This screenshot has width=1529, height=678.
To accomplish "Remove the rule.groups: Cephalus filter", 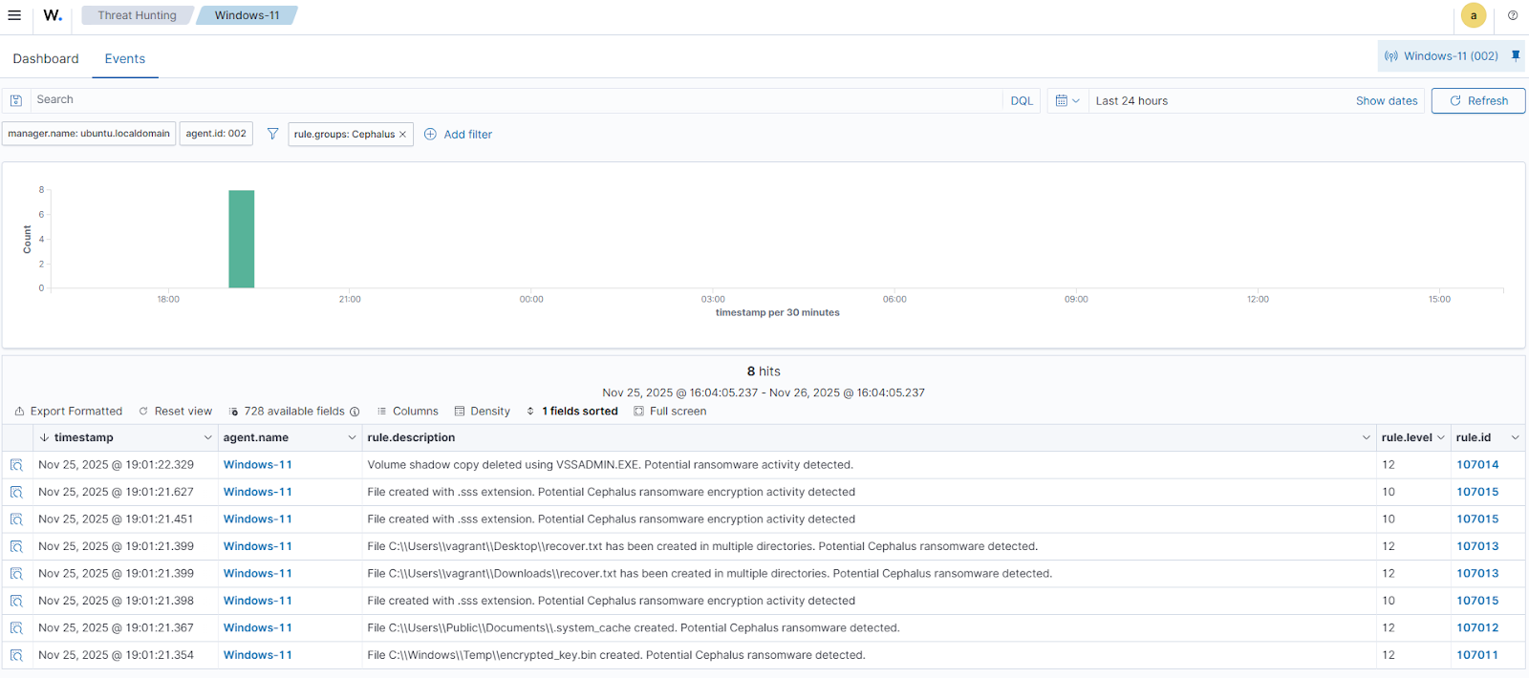I will [403, 135].
